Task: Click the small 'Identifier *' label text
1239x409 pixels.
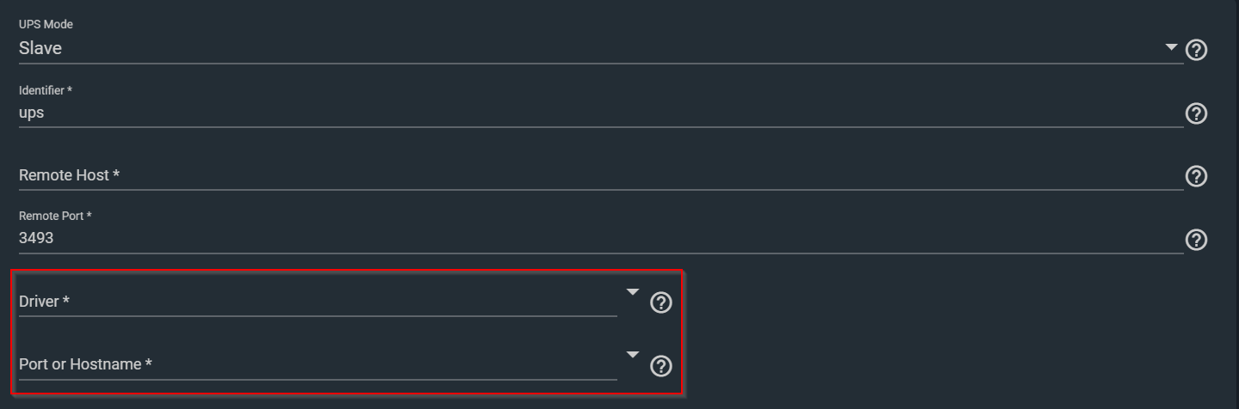Action: [46, 90]
